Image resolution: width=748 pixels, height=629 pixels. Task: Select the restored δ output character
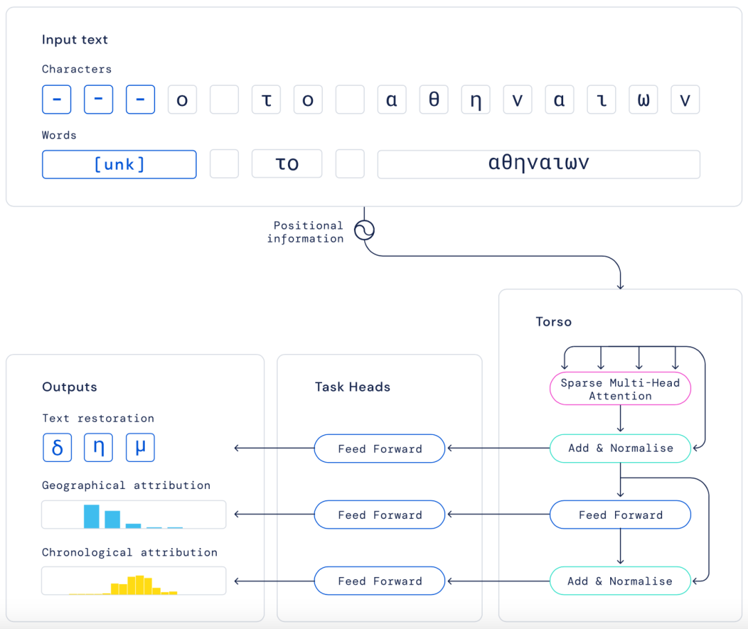pyautogui.click(x=57, y=448)
